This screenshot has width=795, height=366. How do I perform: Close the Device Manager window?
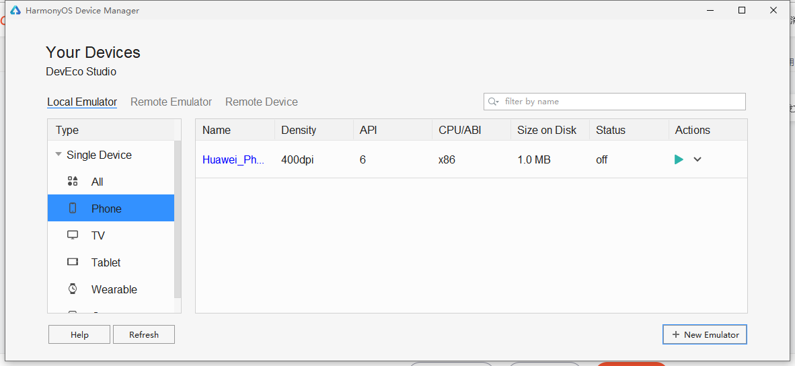tap(773, 10)
